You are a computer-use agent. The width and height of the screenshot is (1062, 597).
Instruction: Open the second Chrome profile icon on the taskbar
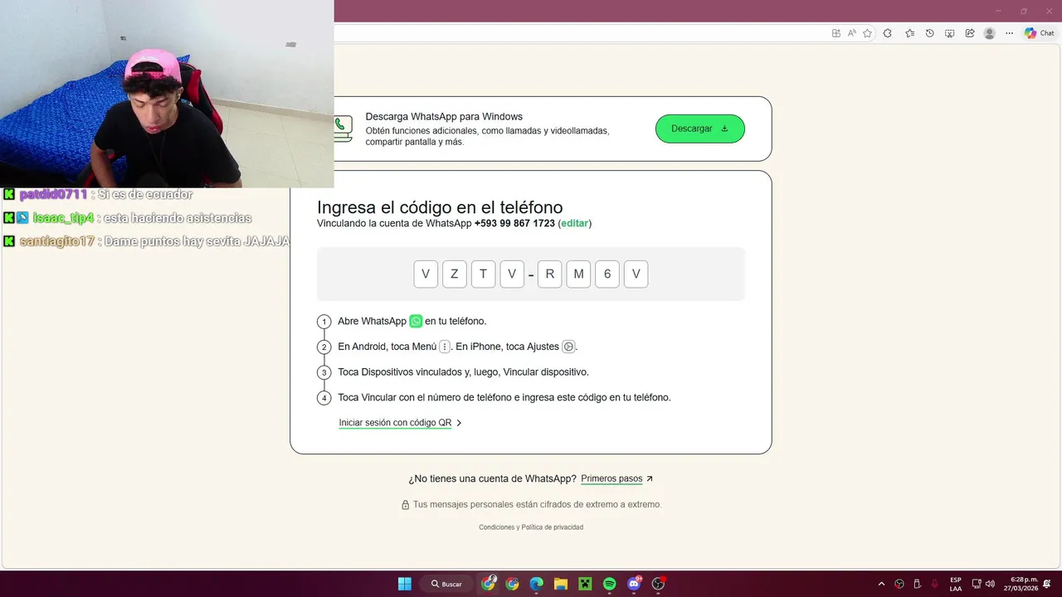513,584
